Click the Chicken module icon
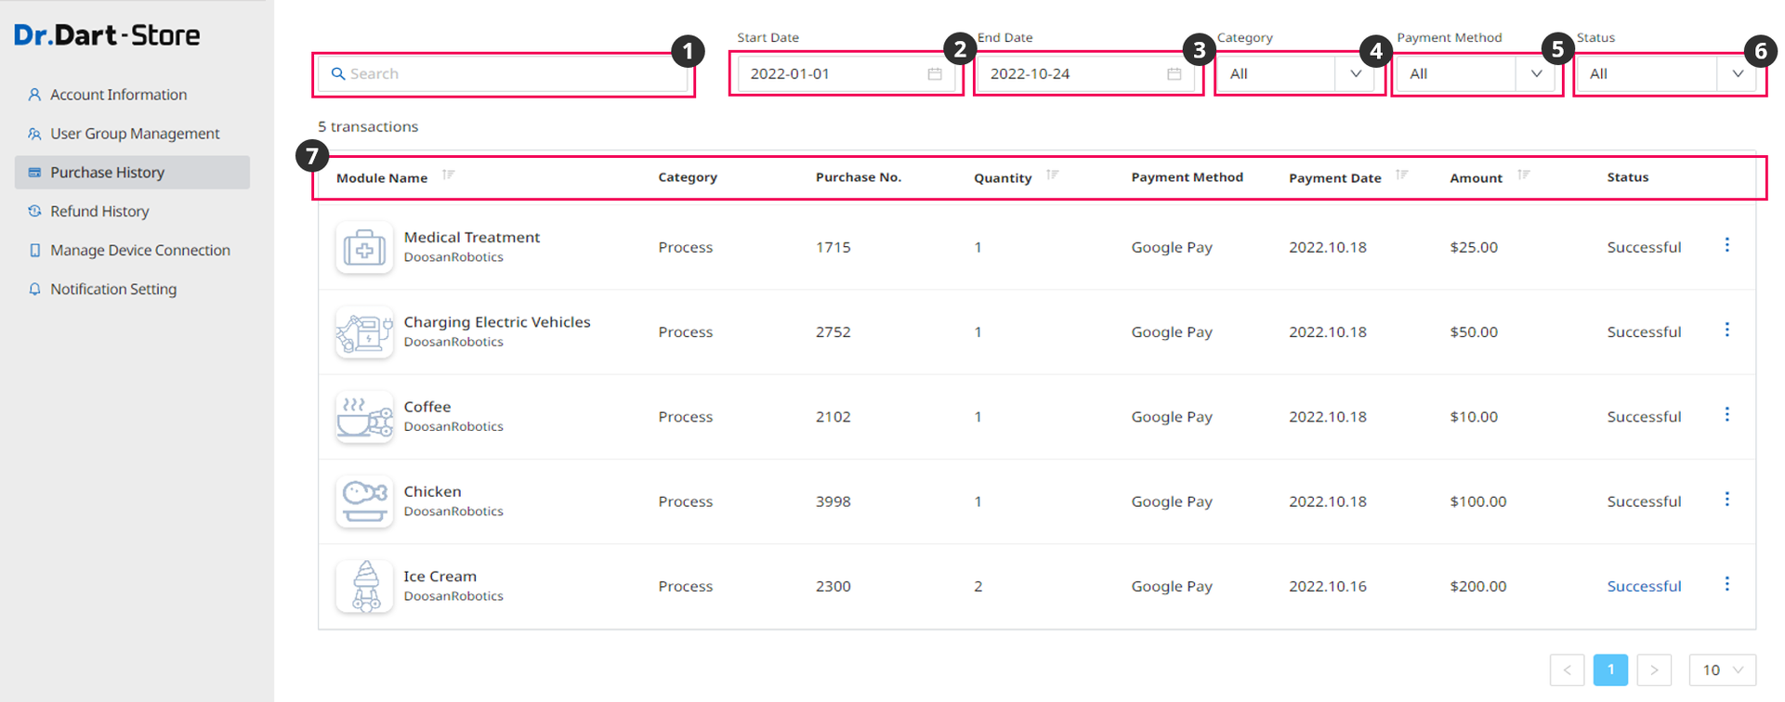Image resolution: width=1785 pixels, height=702 pixels. [364, 501]
